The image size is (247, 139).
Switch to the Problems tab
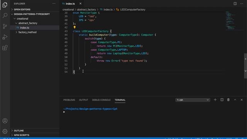pyautogui.click(x=69, y=100)
